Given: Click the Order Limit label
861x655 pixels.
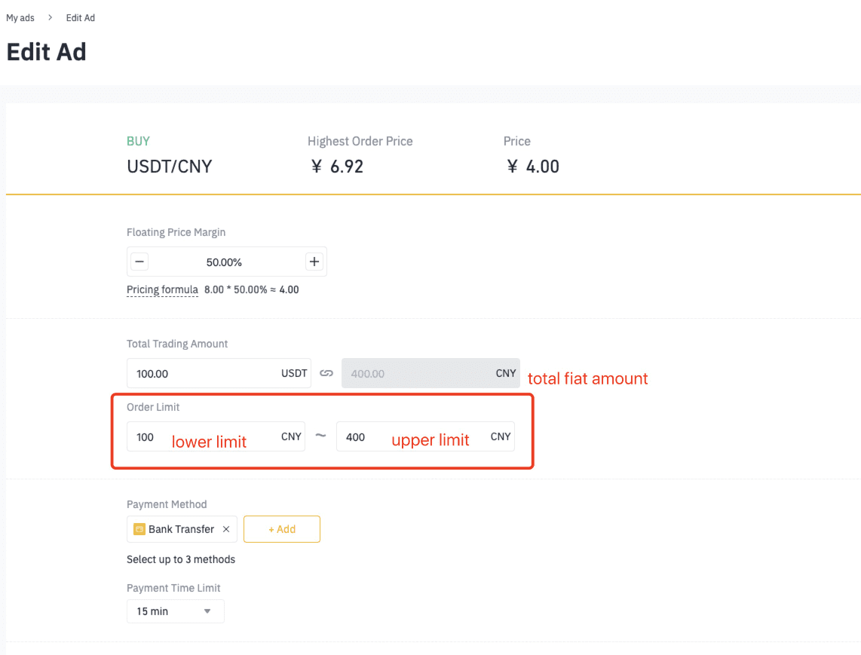Looking at the screenshot, I should (153, 407).
